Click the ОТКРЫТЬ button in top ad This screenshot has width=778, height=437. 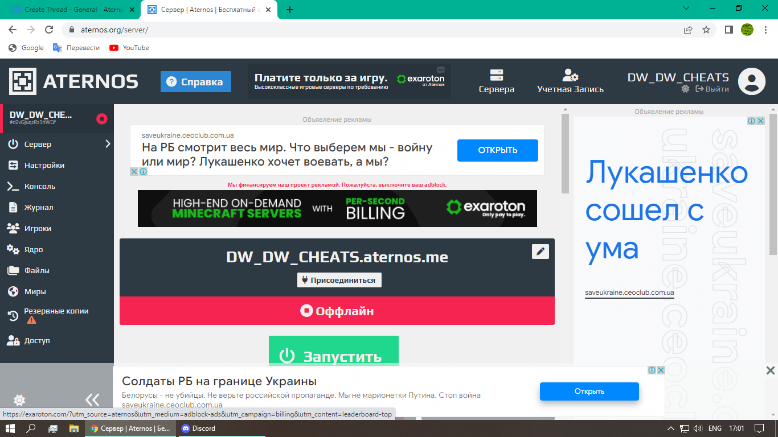[498, 150]
